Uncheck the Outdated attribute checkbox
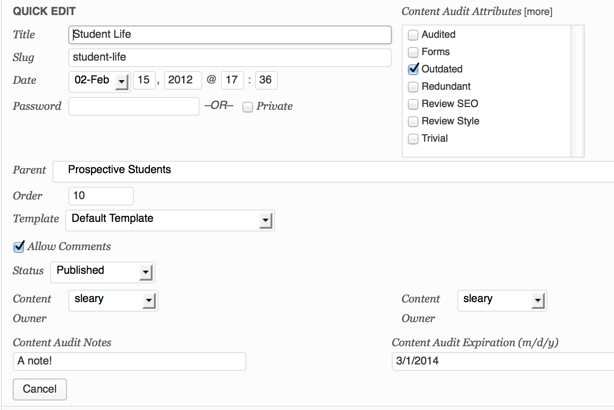Image resolution: width=614 pixels, height=410 pixels. pos(413,69)
